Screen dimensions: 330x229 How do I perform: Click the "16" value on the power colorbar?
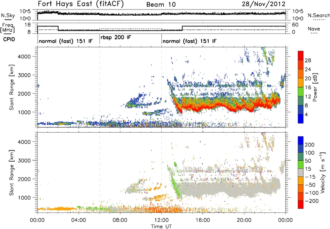click(x=308, y=88)
